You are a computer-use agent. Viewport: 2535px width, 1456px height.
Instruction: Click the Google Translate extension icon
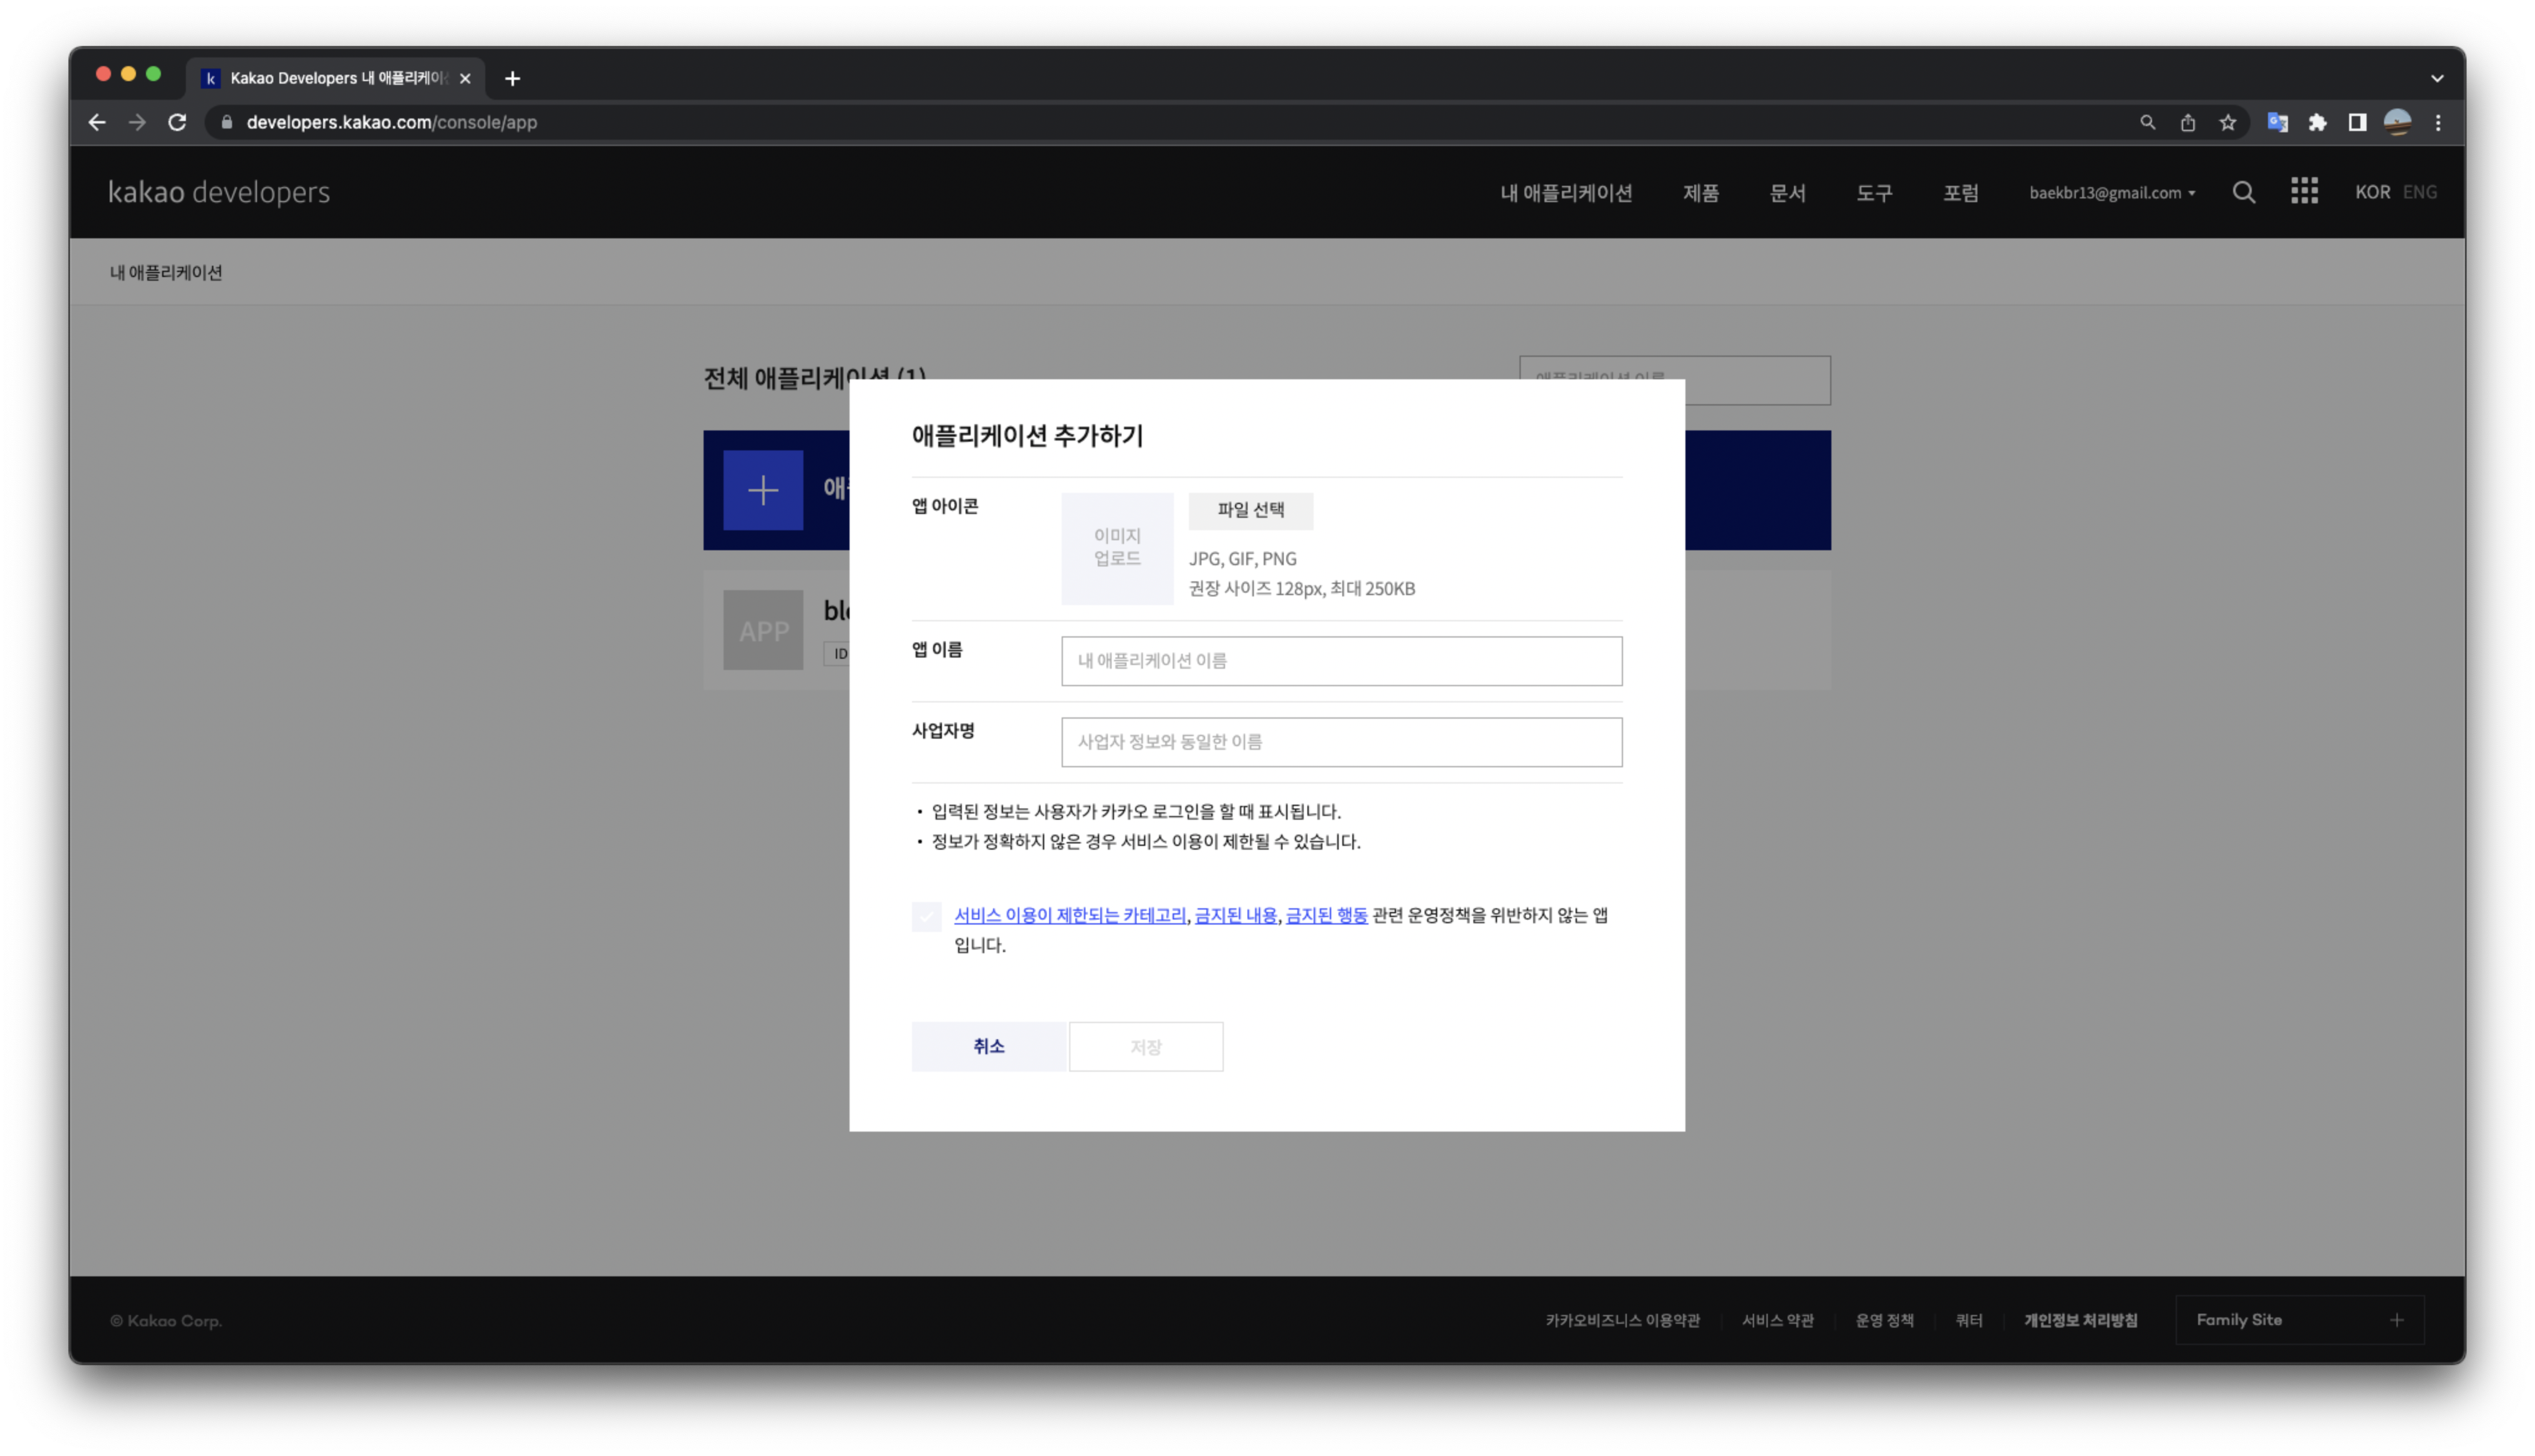(x=2277, y=122)
